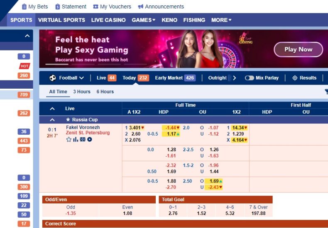Open the MORE dropdown menu

(221, 20)
